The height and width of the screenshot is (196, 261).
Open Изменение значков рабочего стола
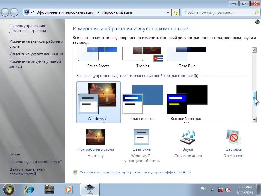coord(36,44)
